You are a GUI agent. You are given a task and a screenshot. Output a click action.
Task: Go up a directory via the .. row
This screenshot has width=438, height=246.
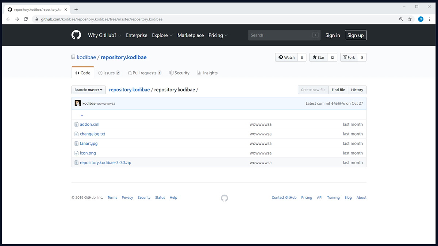(x=82, y=115)
